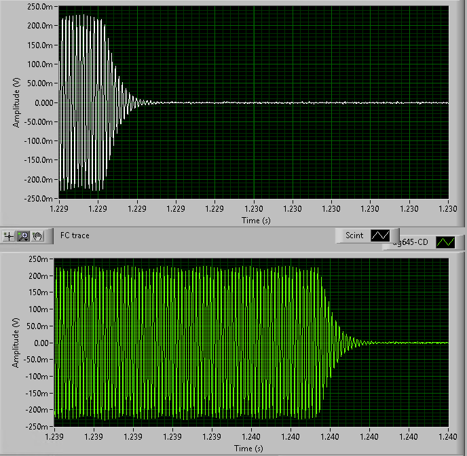Open the dg645-CD green plot style icon
The width and height of the screenshot is (467, 456).
(x=445, y=242)
